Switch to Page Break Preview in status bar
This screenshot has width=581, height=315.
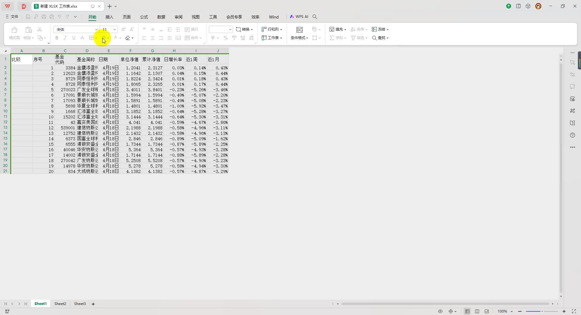pyautogui.click(x=487, y=311)
